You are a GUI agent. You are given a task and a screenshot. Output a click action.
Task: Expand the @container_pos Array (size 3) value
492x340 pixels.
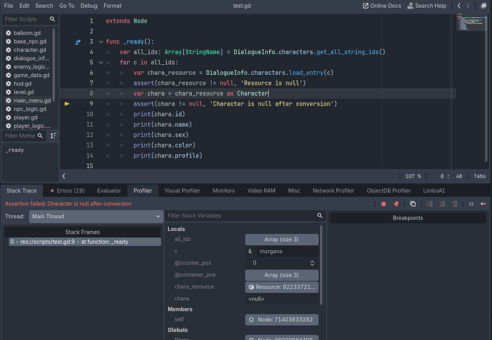pos(282,275)
